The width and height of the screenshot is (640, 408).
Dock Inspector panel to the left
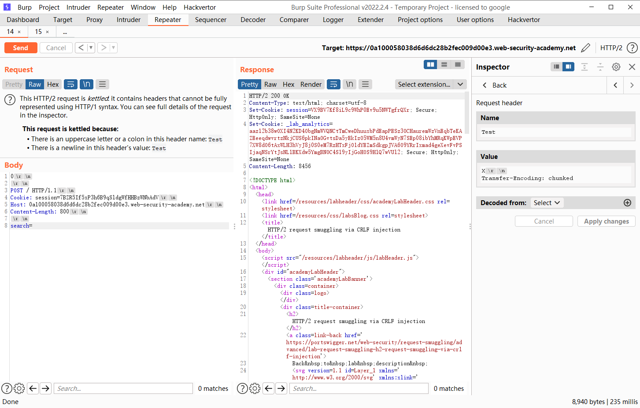[x=556, y=66]
